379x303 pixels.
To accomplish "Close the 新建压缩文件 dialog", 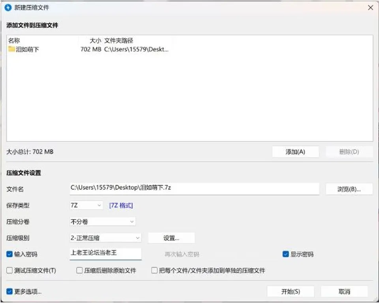I will point(371,7).
